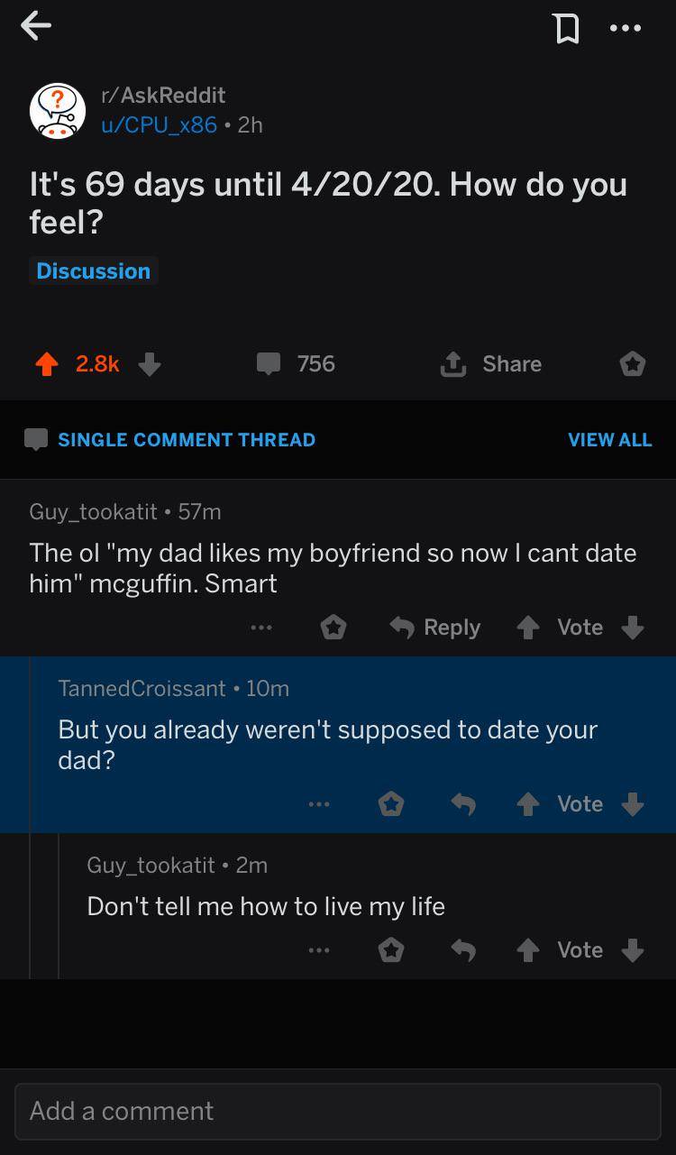The height and width of the screenshot is (1155, 676).
Task: Open u/CPU_x86 profile
Action: (x=159, y=124)
